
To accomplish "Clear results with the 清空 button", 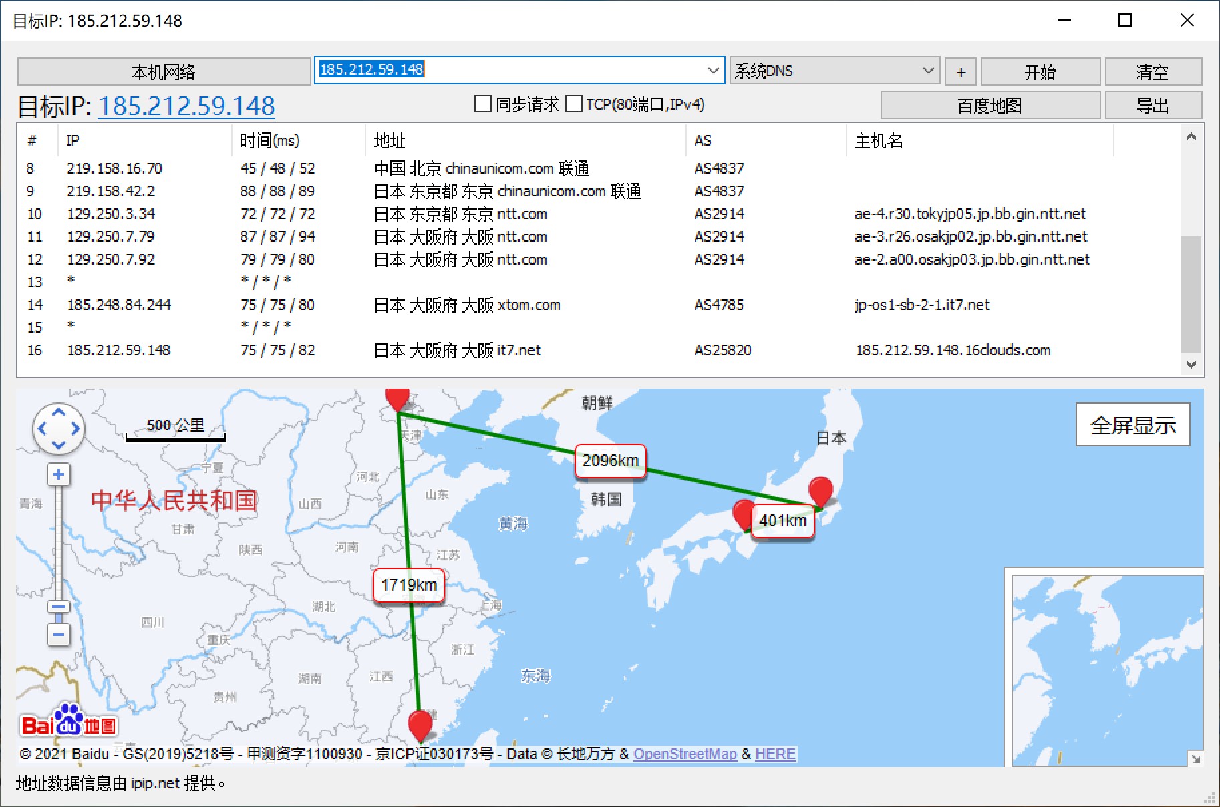I will (x=1153, y=72).
